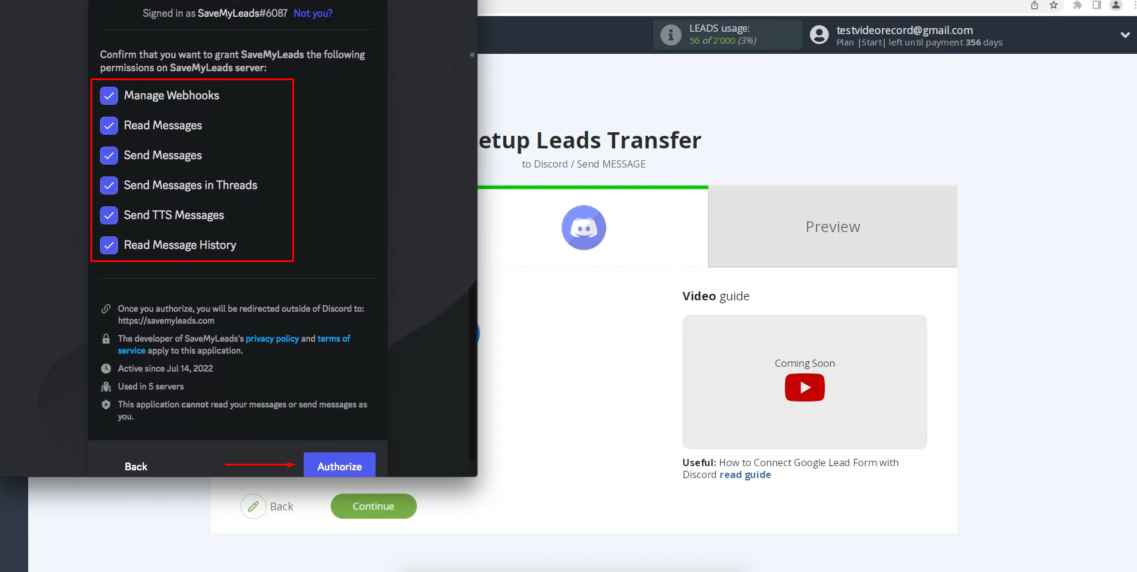Click the 'Setup Leads Transfer' heading
The width and height of the screenshot is (1137, 572).
[x=589, y=141]
